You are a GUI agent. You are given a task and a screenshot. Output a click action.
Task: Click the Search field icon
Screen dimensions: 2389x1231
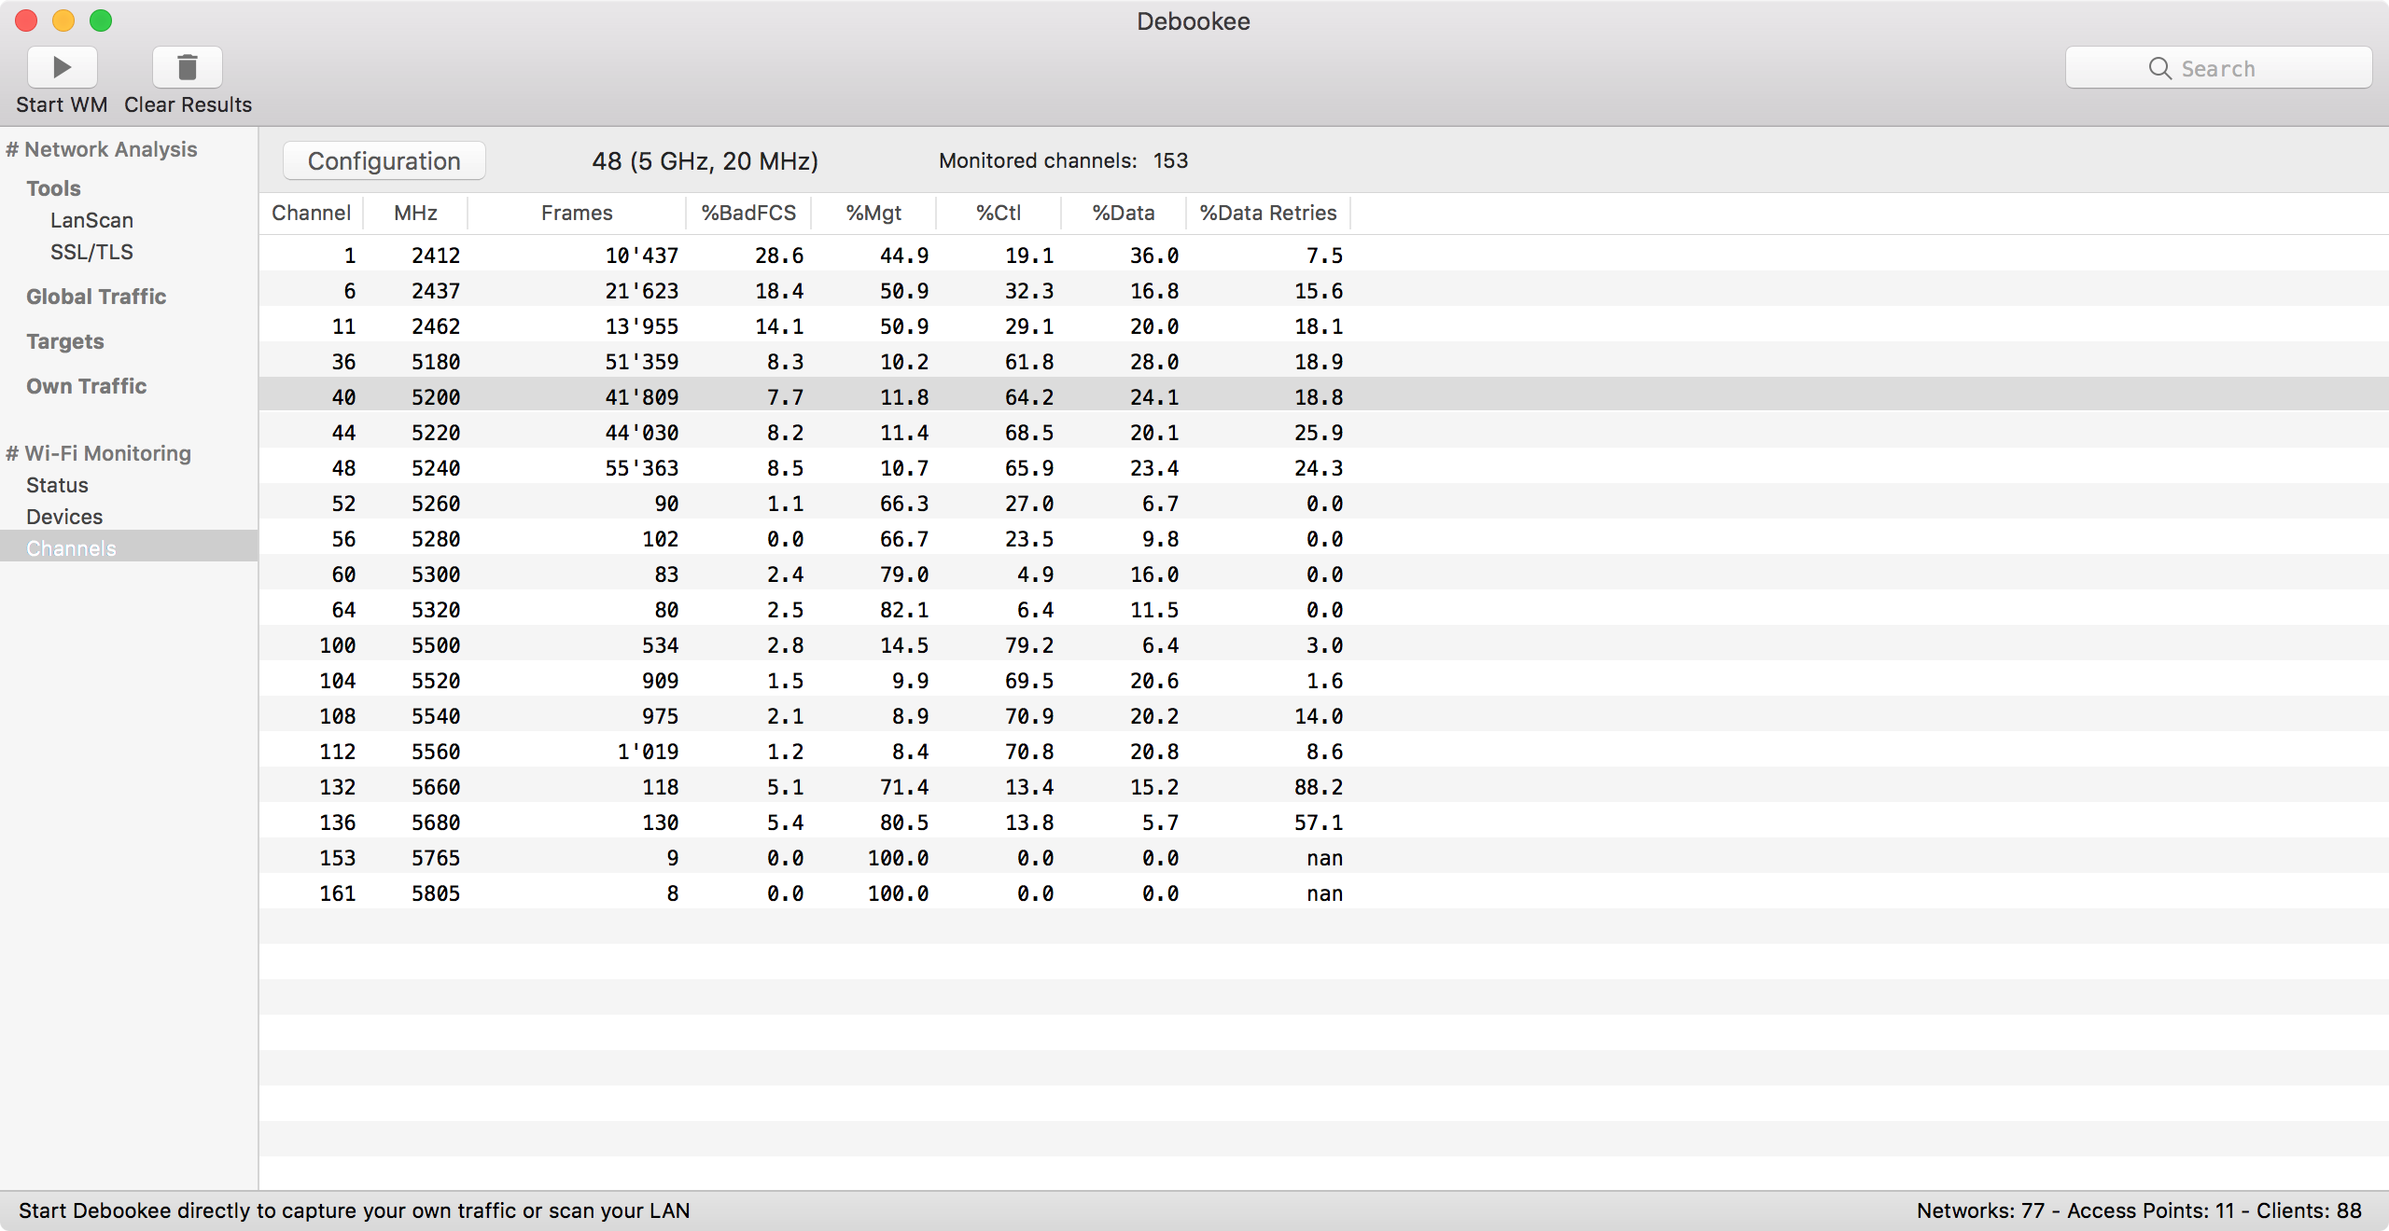[x=2161, y=67]
